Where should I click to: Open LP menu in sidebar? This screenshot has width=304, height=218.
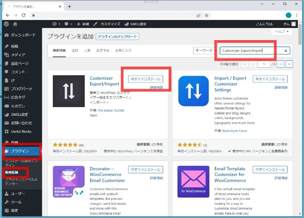[x=10, y=80]
